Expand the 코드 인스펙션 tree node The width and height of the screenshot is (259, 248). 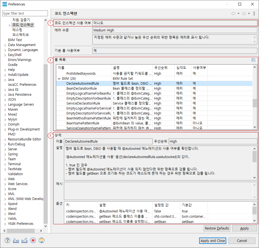10,25
